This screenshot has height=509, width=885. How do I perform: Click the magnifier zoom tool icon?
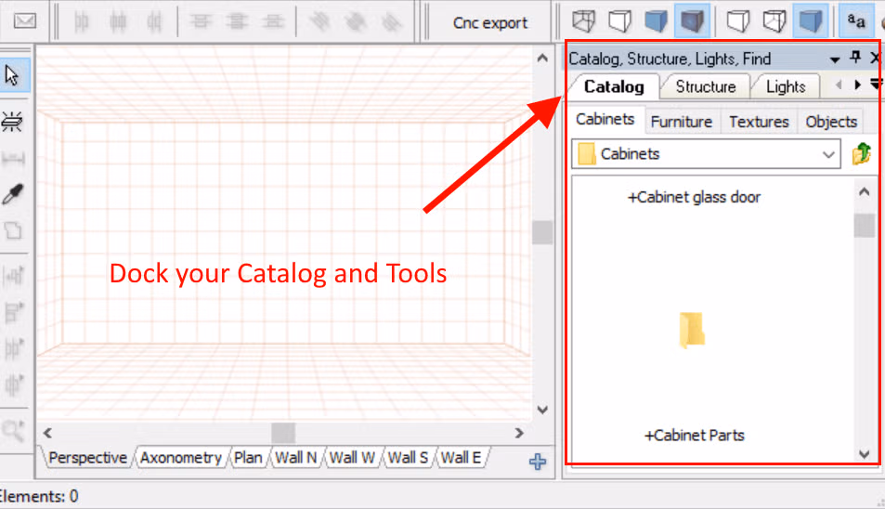[x=13, y=431]
